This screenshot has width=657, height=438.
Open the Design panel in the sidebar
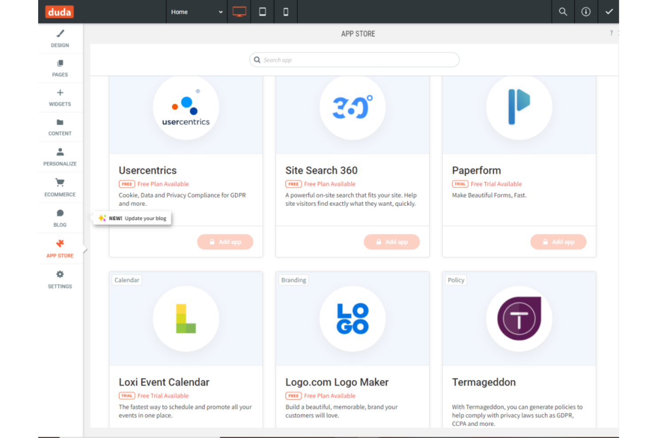pyautogui.click(x=59, y=38)
